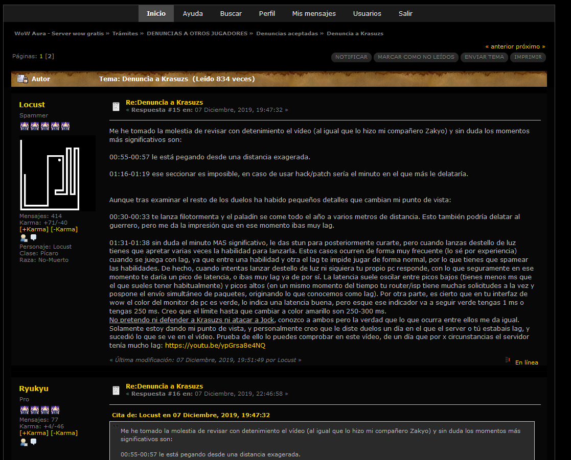Open DENUNCIAS A OTROS JUGADORES breadcrumb
Viewport: 571px width, 460px height.
pos(197,34)
